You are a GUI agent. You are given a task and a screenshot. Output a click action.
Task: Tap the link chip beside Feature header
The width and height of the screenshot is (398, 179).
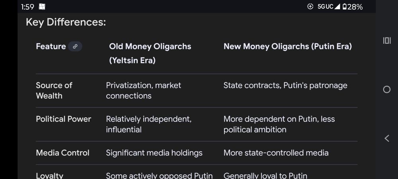click(x=75, y=47)
